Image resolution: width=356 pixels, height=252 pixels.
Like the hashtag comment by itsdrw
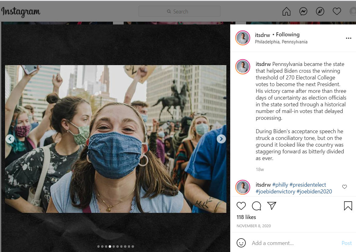point(344,187)
